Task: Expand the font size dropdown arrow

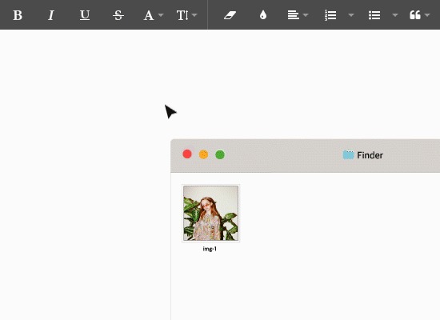Action: tap(194, 15)
